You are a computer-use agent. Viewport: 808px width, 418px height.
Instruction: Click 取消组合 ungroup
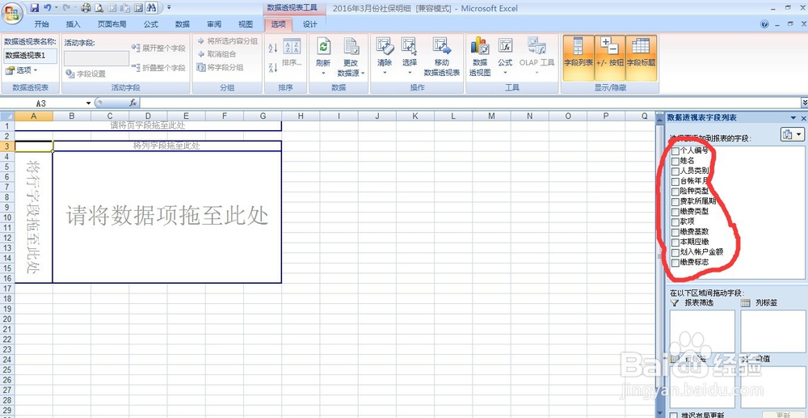217,54
